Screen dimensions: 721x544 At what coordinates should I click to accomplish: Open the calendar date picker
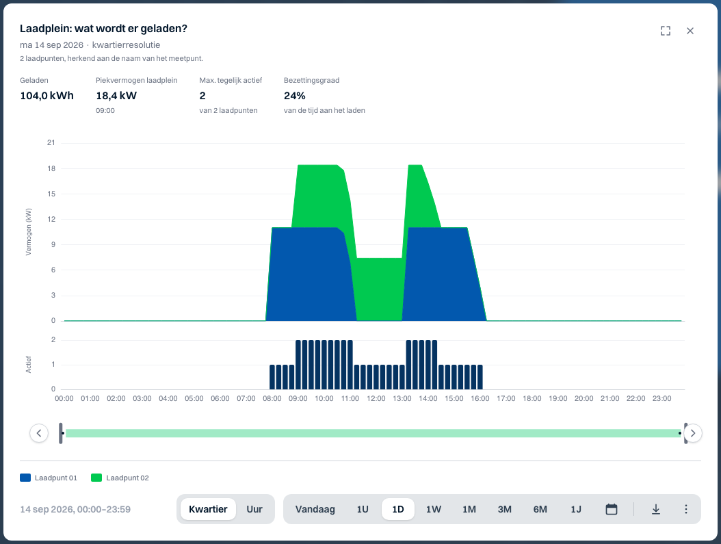point(612,509)
